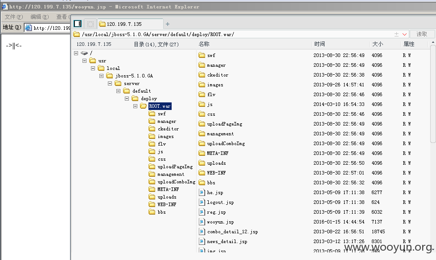
Task: Collapse the root / tree node
Action: coord(76,53)
